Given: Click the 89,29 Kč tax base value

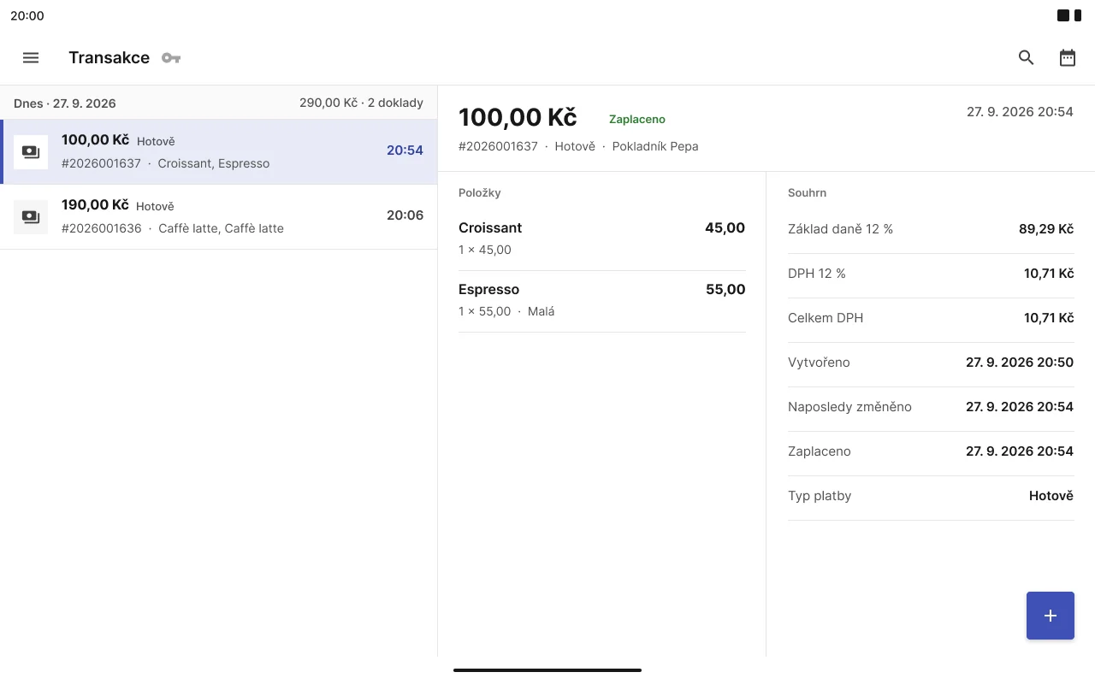Looking at the screenshot, I should (x=1046, y=229).
